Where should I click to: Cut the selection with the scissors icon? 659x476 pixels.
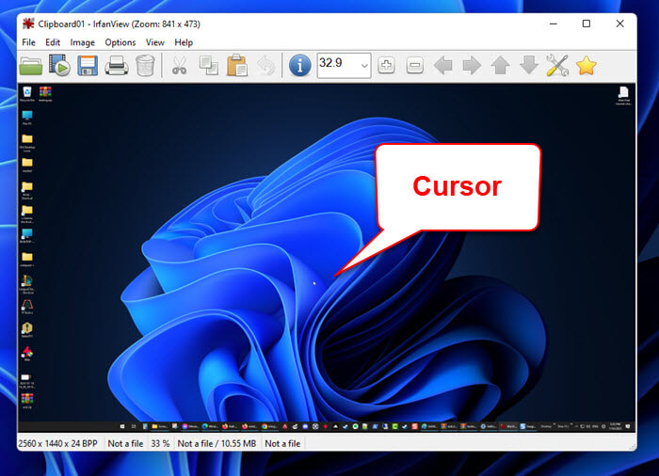180,66
